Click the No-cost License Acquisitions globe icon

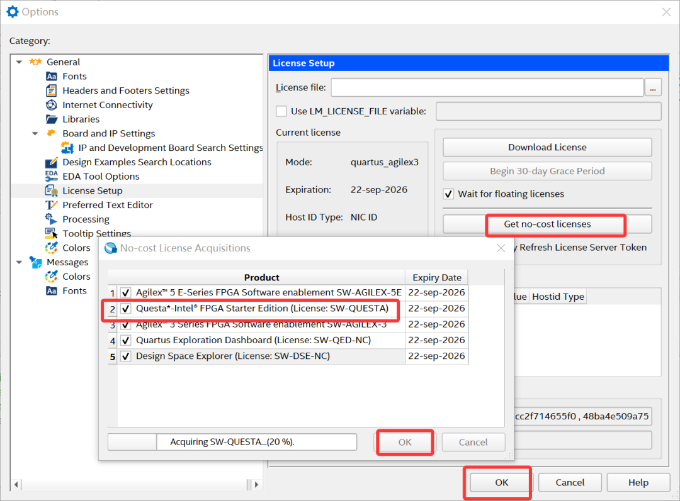pos(111,248)
